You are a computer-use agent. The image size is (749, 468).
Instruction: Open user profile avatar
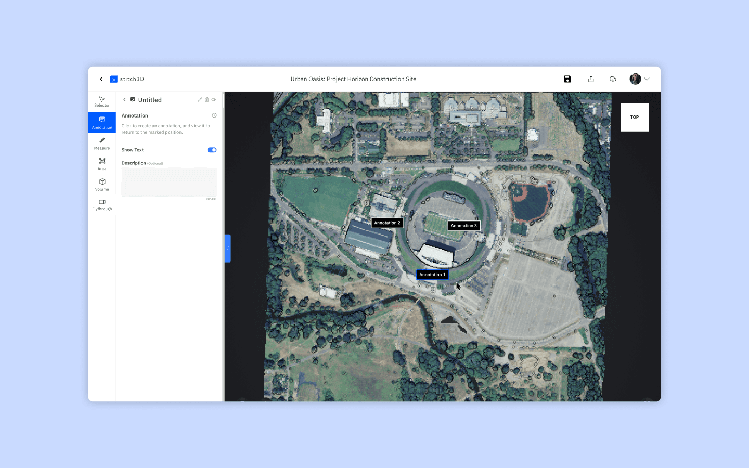tap(635, 79)
